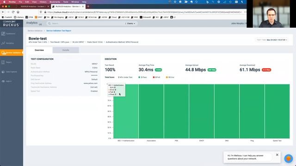
Task: Open the Analytics sidebar icon
Action: tap(3, 43)
